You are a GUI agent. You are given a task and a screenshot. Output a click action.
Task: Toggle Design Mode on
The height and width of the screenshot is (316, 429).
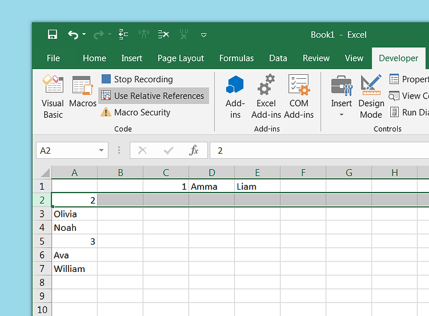pyautogui.click(x=371, y=96)
